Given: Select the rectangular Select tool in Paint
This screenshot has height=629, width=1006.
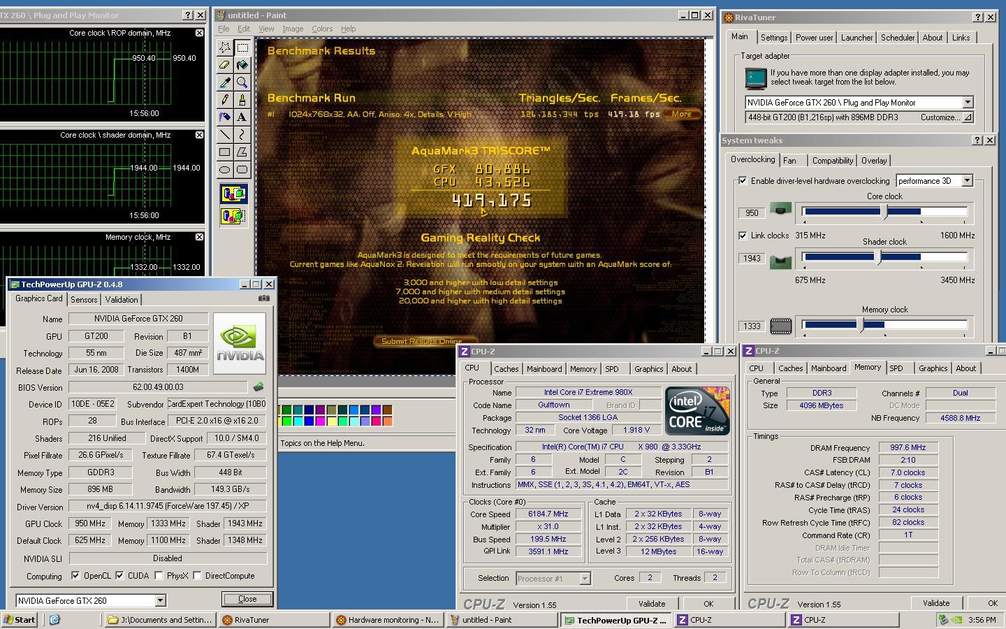Looking at the screenshot, I should click(x=242, y=48).
